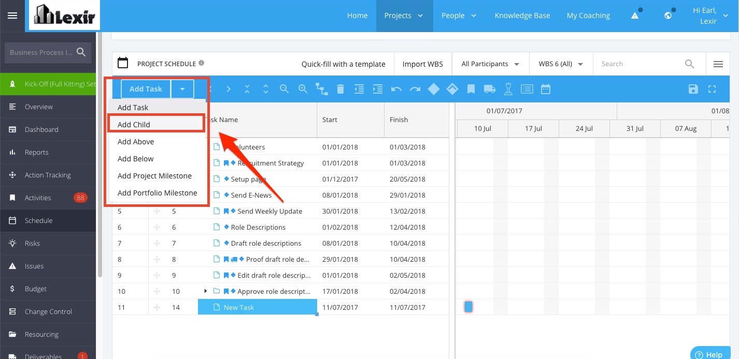Image resolution: width=739 pixels, height=359 pixels.
Task: Click the New Task Gantt bar
Action: pos(468,307)
